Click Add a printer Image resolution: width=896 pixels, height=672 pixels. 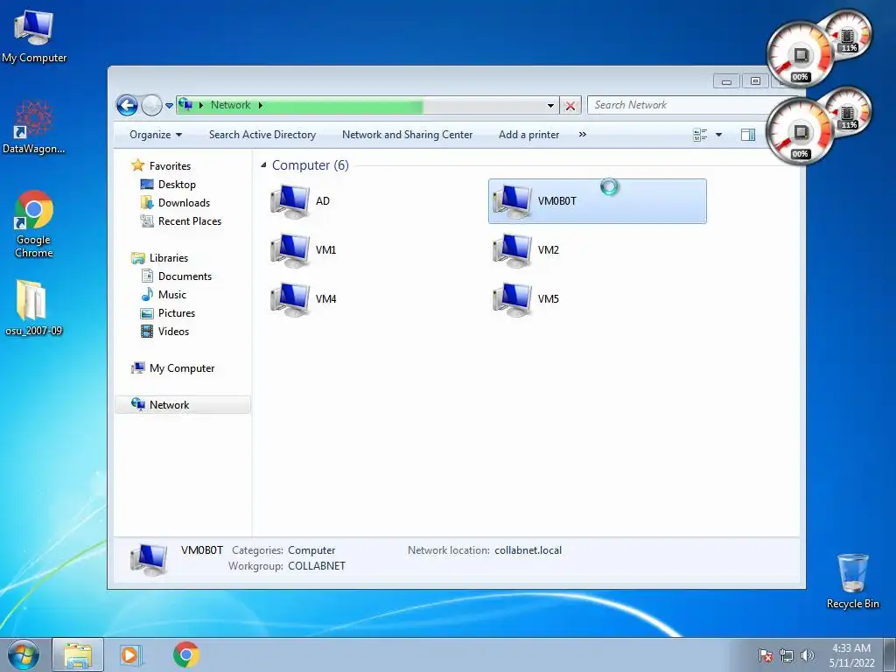point(528,135)
